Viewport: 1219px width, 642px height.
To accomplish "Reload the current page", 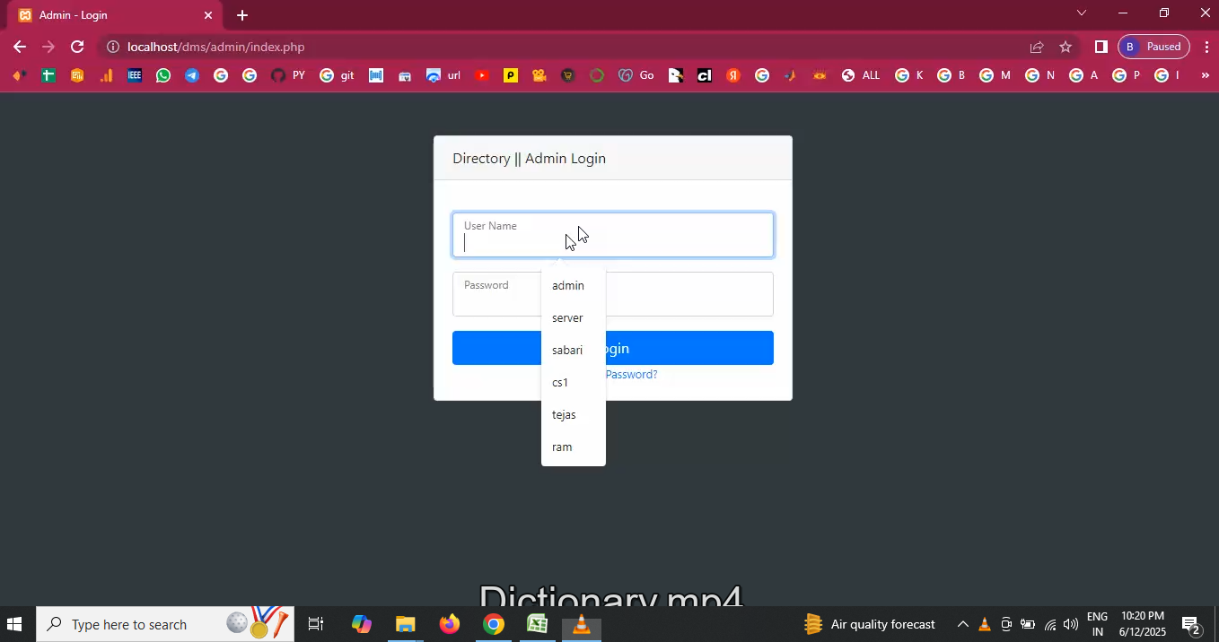I will tap(77, 47).
